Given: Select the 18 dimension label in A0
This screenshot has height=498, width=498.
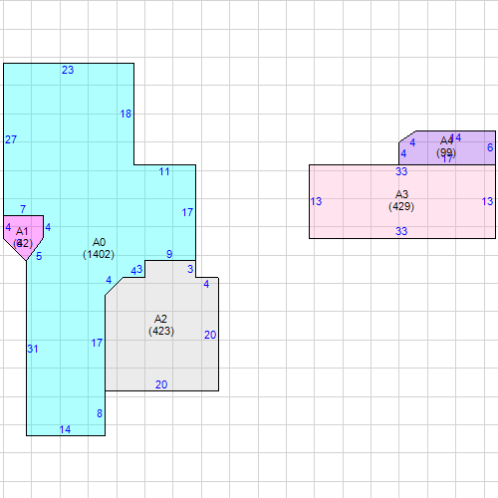Looking at the screenshot, I should coord(125,114).
